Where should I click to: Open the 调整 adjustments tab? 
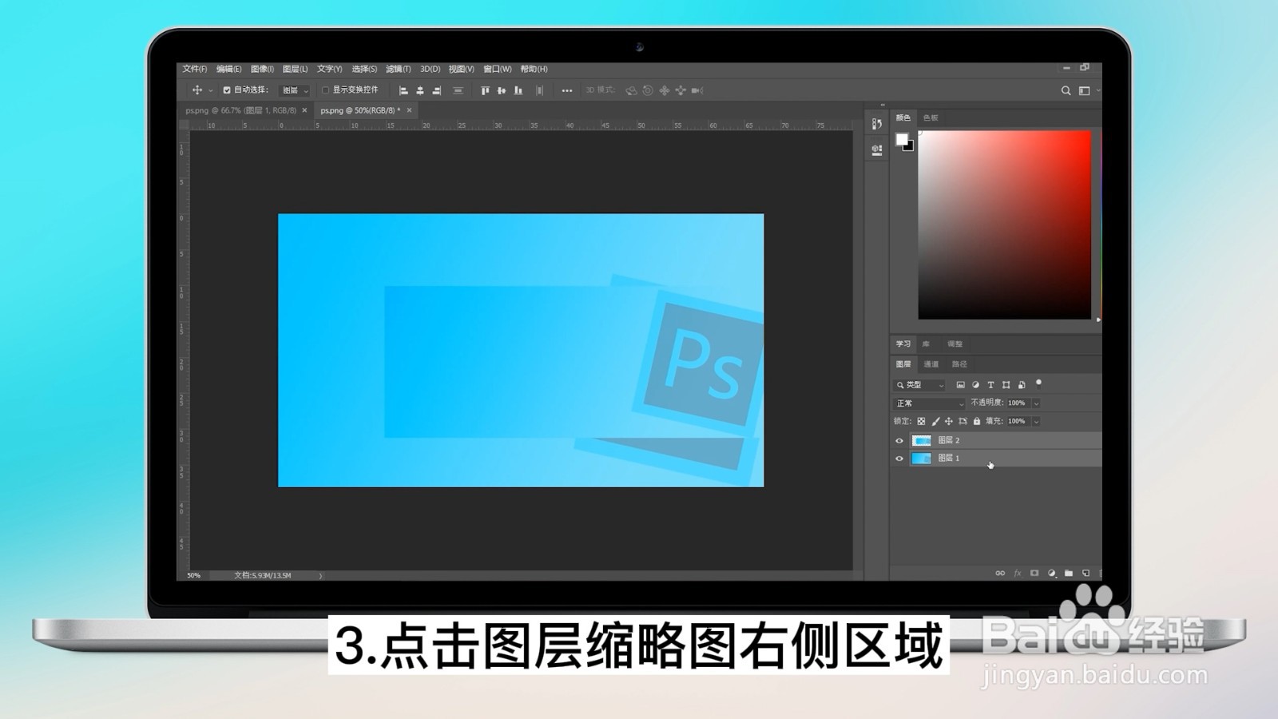pyautogui.click(x=955, y=344)
